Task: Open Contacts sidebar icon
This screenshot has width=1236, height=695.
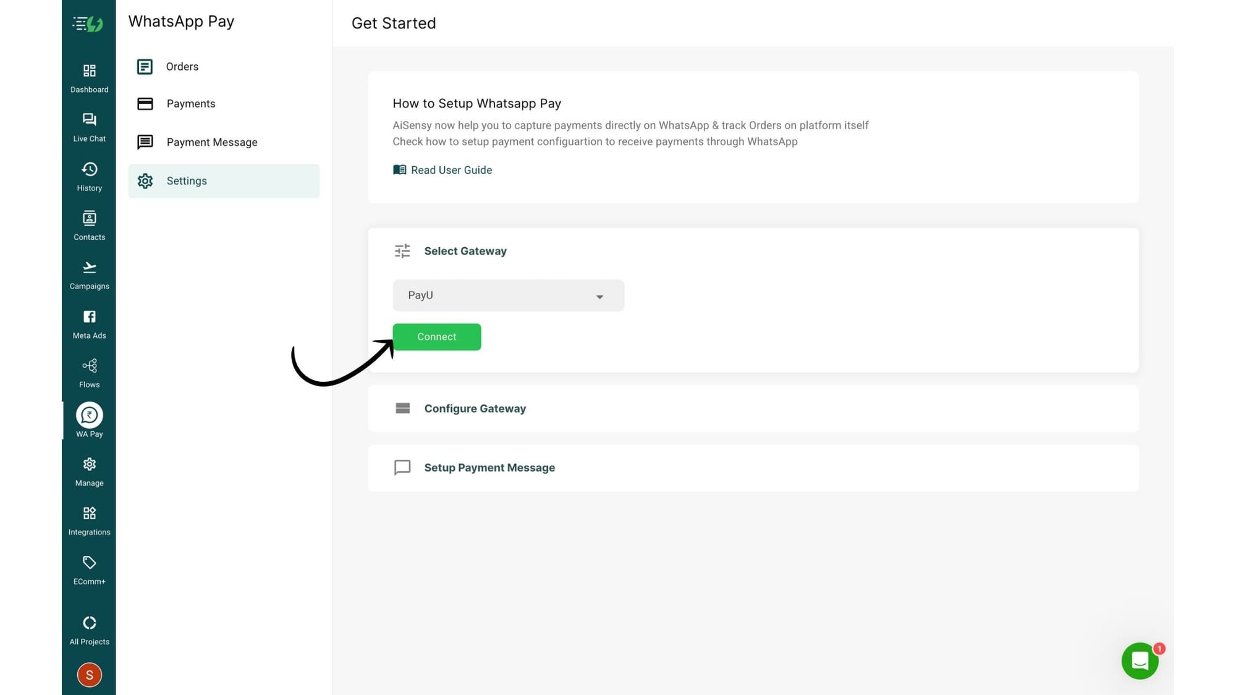Action: (89, 225)
